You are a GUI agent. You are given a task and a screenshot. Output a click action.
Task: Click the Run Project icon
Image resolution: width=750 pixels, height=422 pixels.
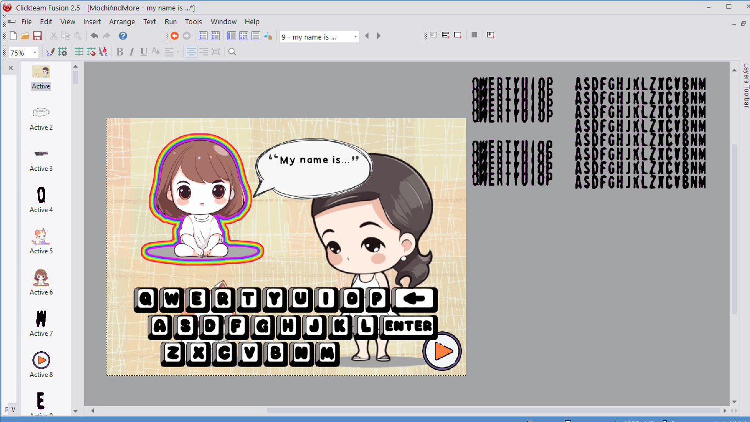(433, 35)
